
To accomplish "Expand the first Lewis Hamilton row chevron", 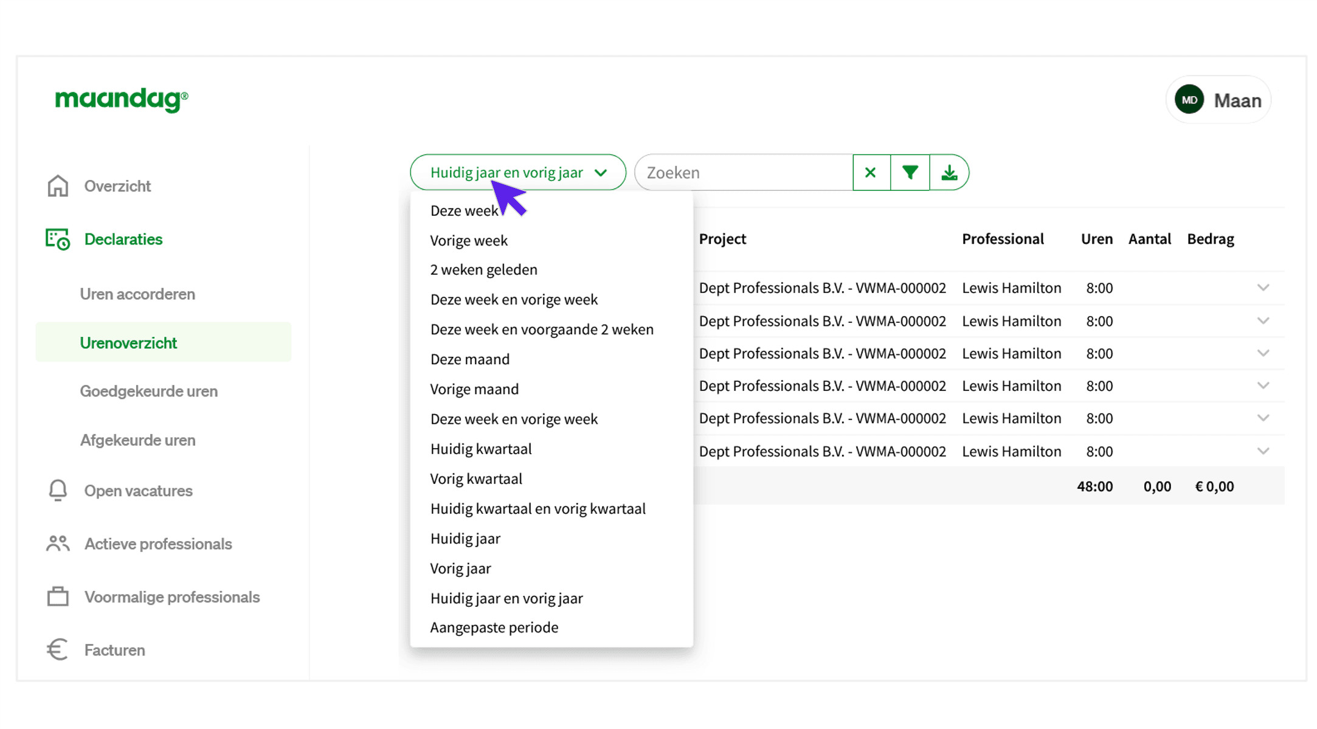I will (x=1263, y=288).
